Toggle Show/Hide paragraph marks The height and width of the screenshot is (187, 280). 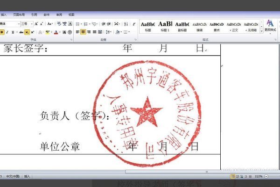point(134,24)
